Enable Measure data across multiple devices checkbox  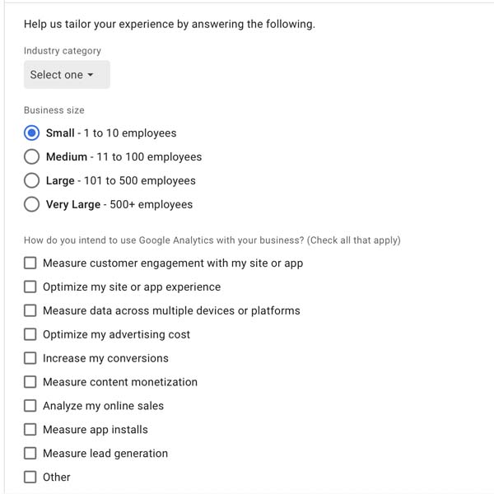tap(30, 310)
